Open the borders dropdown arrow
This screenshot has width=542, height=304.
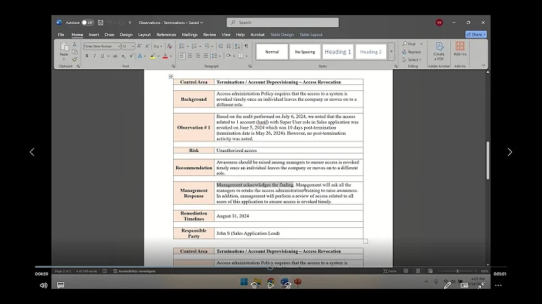coord(246,56)
